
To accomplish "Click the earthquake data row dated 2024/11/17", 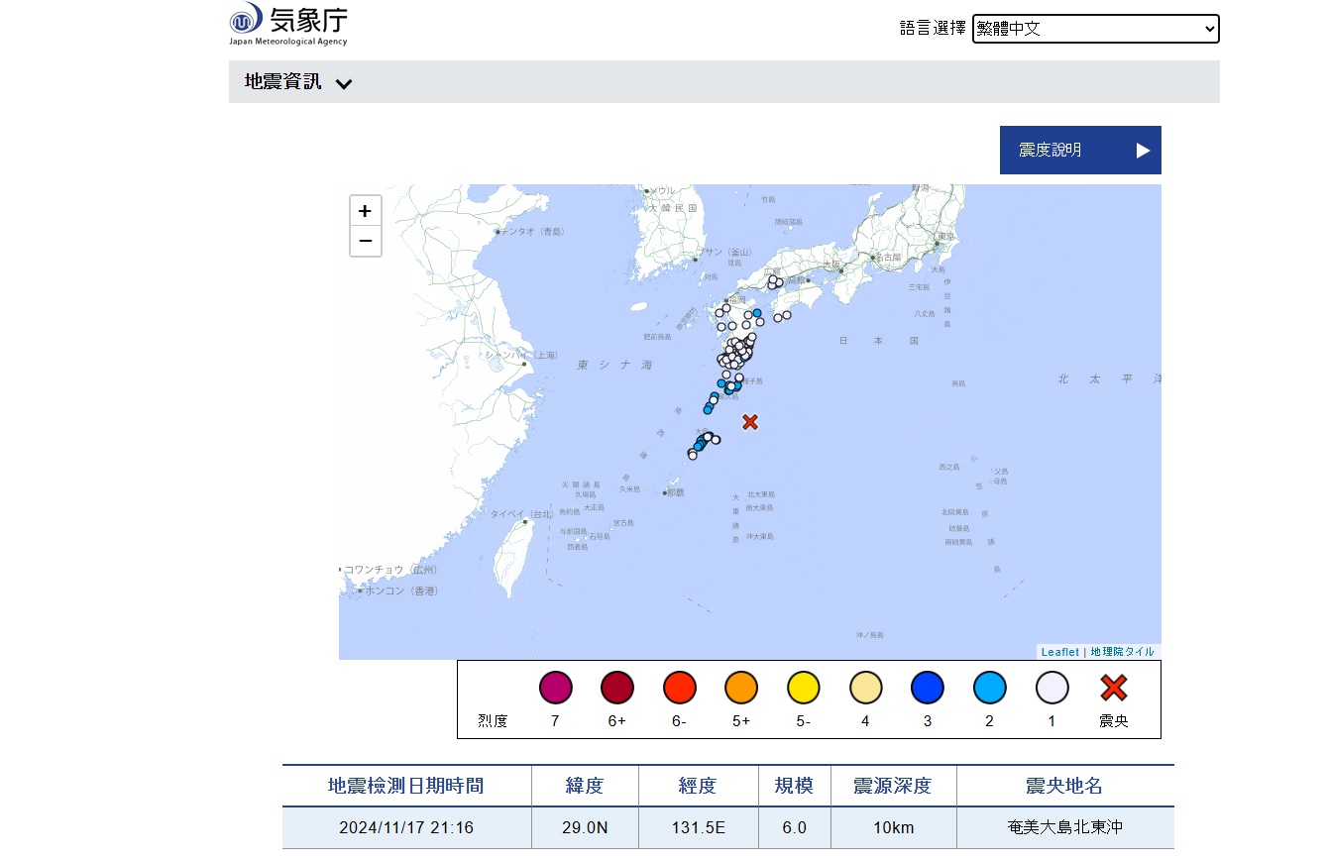I will pos(406,827).
